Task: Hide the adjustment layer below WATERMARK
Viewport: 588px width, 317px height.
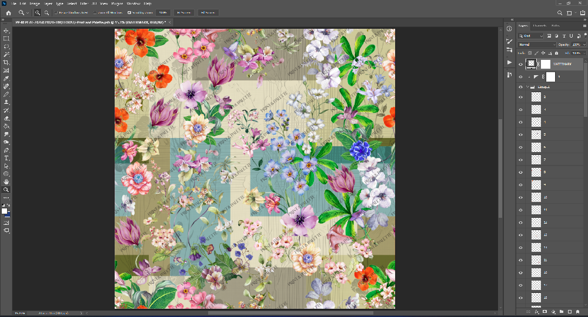Action: click(520, 77)
